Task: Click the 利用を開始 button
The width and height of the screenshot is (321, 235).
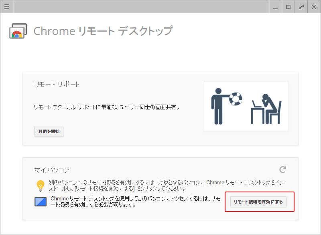Action: pos(49,131)
